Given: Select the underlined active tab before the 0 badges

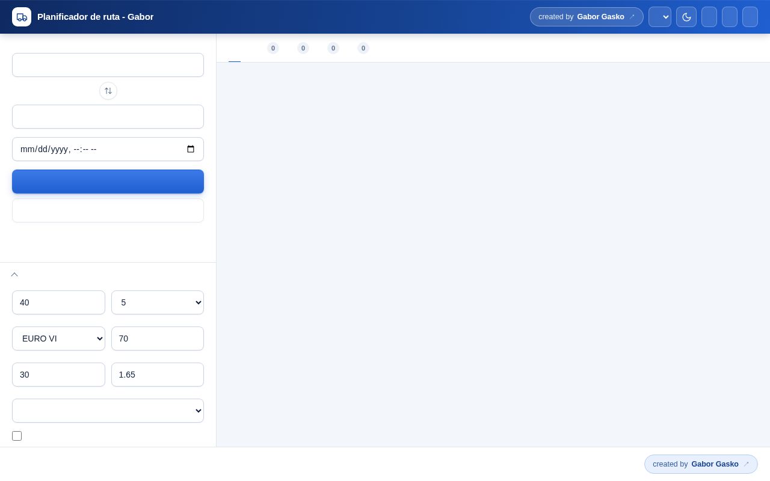Looking at the screenshot, I should point(235,48).
